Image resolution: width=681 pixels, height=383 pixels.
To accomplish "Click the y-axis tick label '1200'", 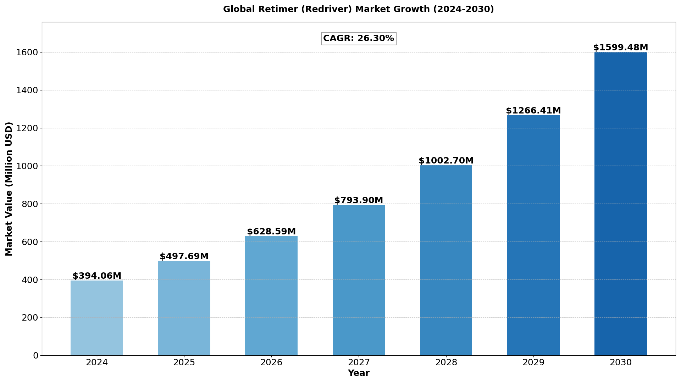I will [27, 128].
